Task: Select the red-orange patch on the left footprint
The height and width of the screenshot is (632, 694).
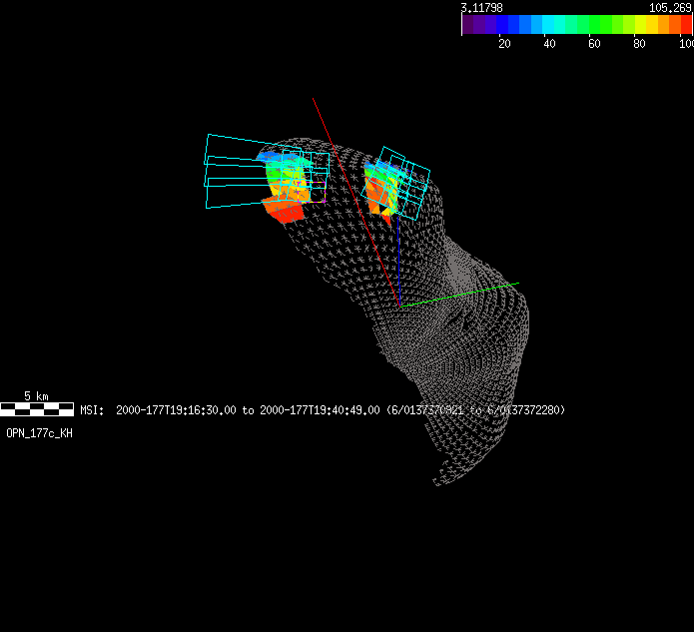Action: click(284, 211)
